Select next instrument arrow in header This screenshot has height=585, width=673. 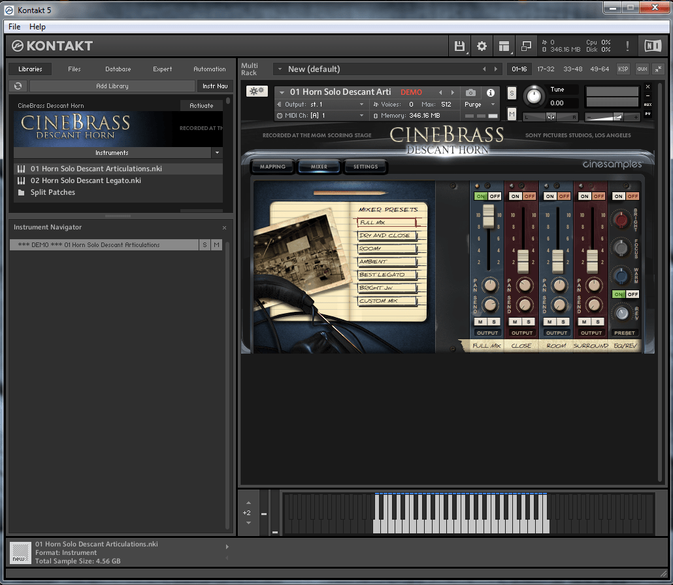[x=452, y=92]
